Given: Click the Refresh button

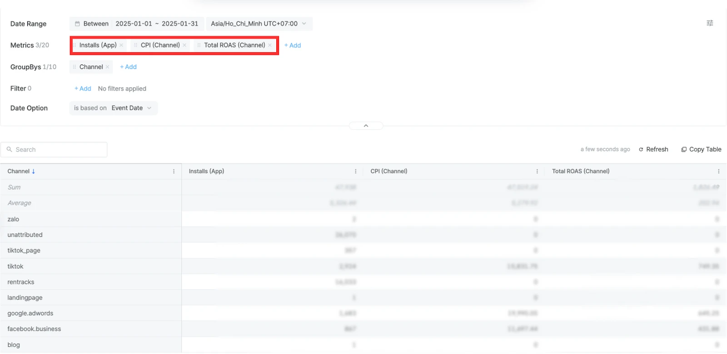Looking at the screenshot, I should (653, 149).
